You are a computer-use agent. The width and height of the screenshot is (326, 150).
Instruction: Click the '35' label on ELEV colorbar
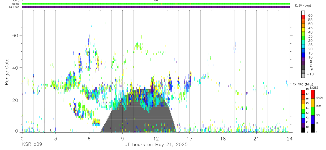click(x=310, y=37)
